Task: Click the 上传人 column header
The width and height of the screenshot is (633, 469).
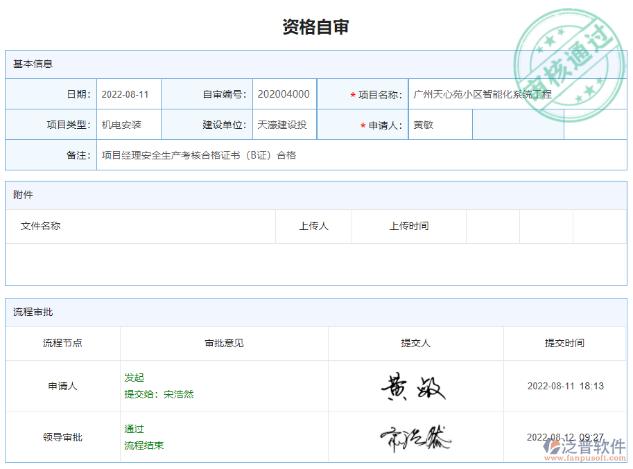Action: tap(313, 226)
